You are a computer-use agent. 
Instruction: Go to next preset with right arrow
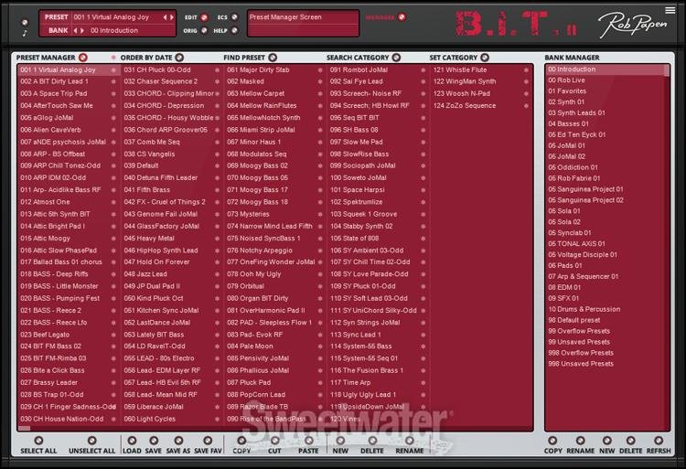pos(172,17)
